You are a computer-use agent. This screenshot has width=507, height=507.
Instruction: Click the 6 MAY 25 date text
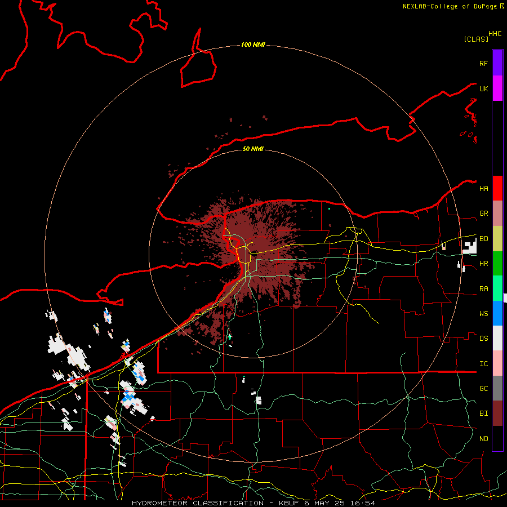[x=324, y=503]
